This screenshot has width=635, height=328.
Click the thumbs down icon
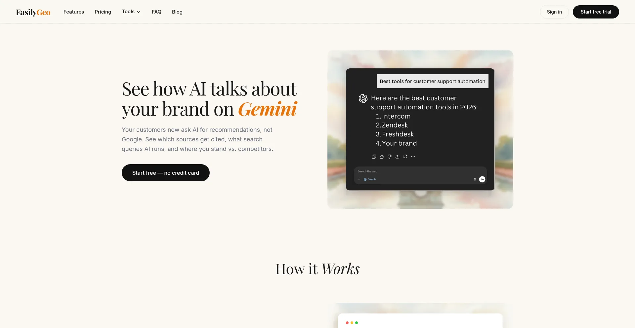390,157
